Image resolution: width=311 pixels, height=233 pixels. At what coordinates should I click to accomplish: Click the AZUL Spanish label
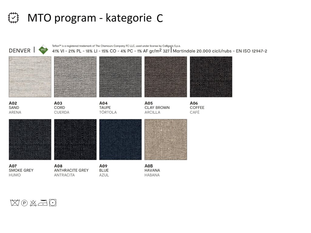click(104, 175)
